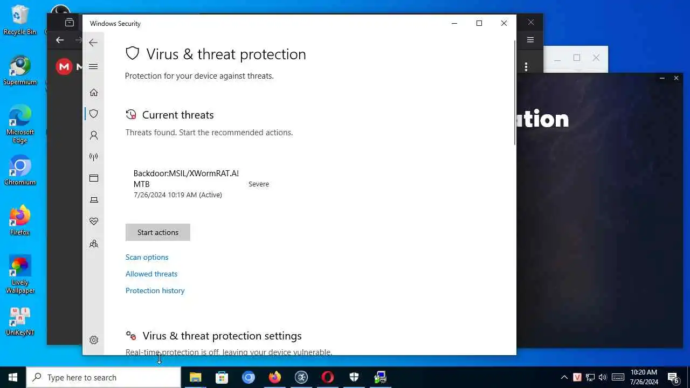The height and width of the screenshot is (388, 690).
Task: Open Firefox from taskbar
Action: coord(275,377)
